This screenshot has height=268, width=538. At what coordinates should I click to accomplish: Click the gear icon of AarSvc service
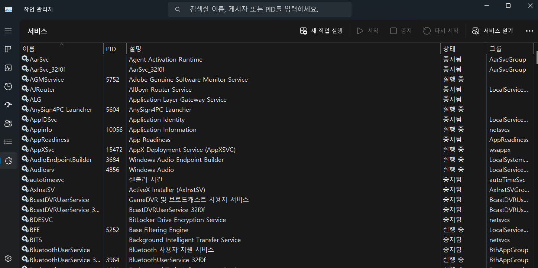coord(25,59)
